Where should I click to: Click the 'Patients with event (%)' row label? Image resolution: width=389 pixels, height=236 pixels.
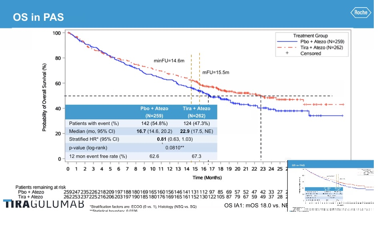pyautogui.click(x=94, y=123)
